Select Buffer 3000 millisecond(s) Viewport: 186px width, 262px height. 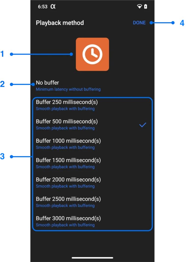pyautogui.click(x=68, y=218)
